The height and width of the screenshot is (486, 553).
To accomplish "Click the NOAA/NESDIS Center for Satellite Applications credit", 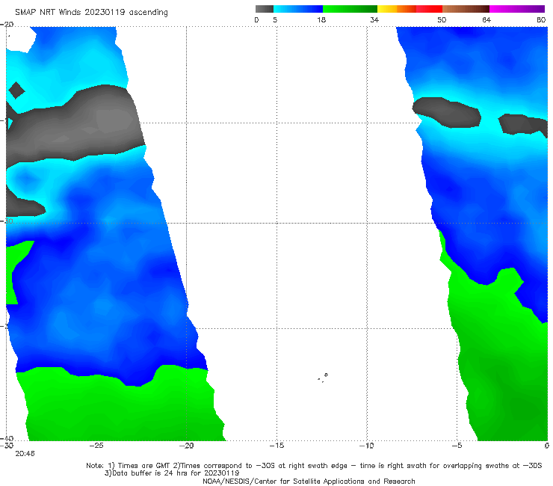I will pyautogui.click(x=309, y=481).
